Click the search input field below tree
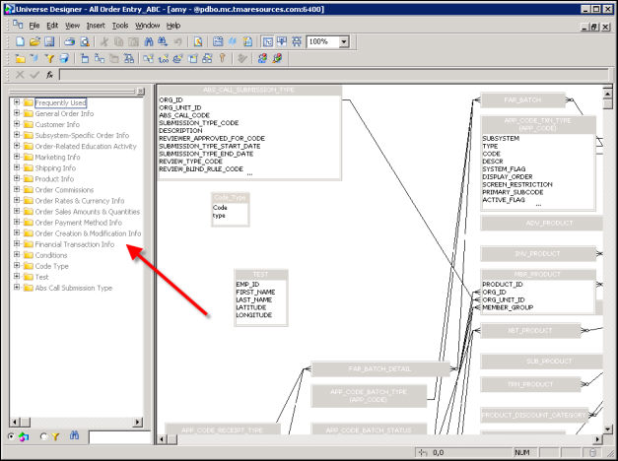This screenshot has height=461, width=618. [x=116, y=436]
